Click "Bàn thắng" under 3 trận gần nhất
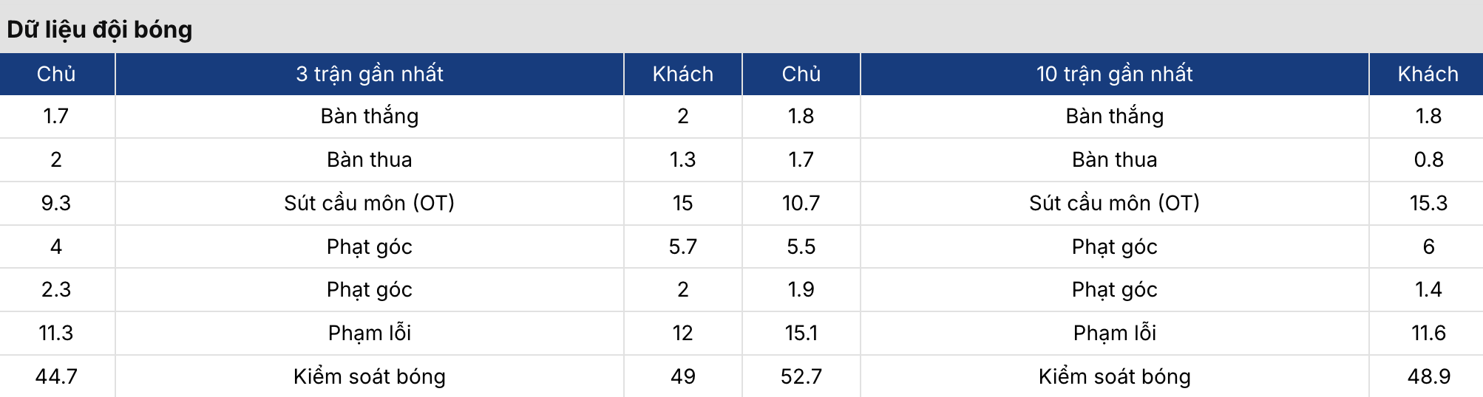 click(370, 116)
